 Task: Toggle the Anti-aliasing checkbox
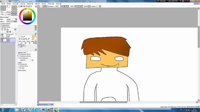[19, 70]
